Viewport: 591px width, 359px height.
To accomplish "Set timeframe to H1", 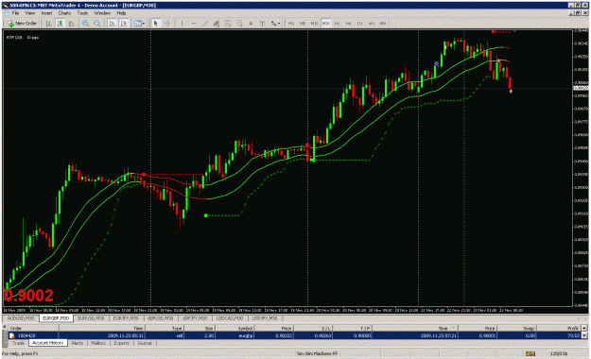I will 337,24.
